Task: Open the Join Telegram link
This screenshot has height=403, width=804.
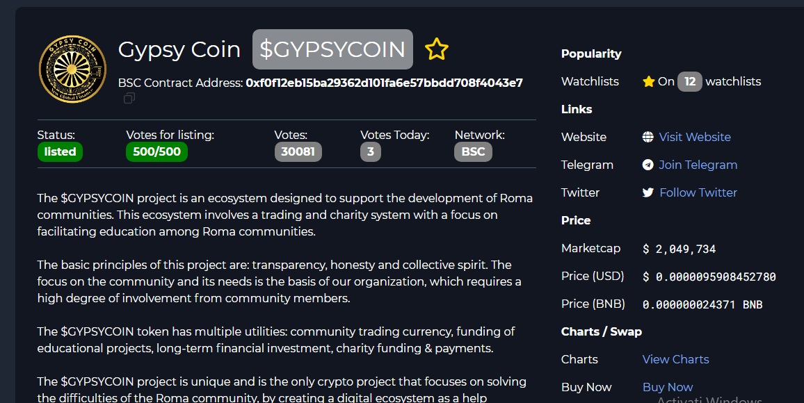Action: pos(698,165)
